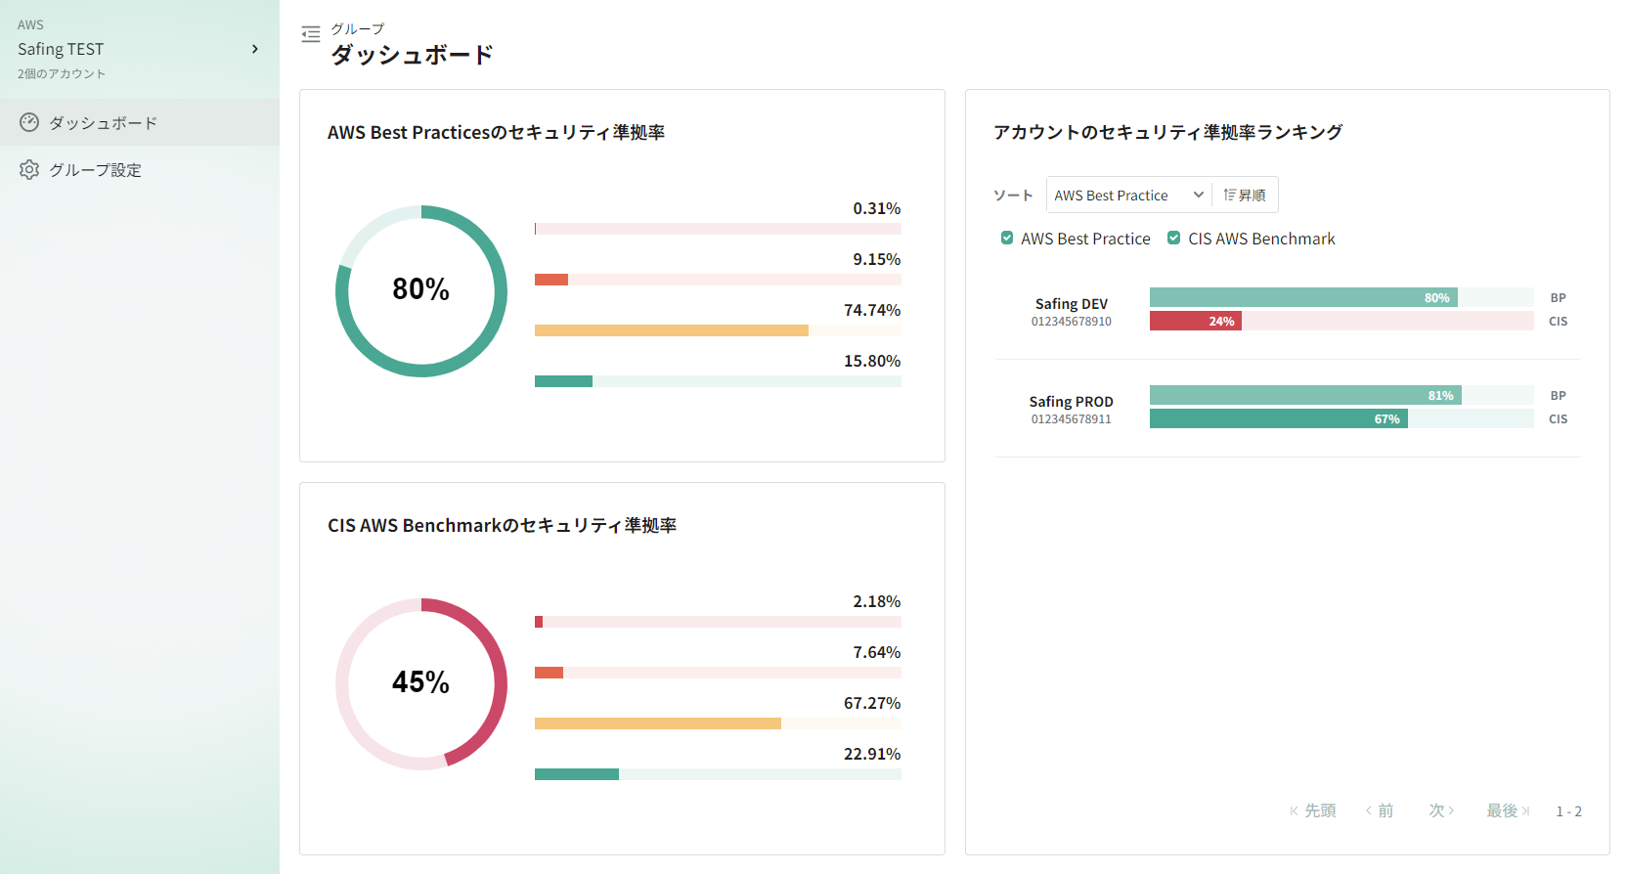Click the red 24% CIS bar for Safing DEV
Screen dimensions: 1627x874
click(1195, 321)
